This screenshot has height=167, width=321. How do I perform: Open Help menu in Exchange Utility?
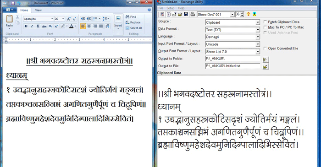(x=181, y=8)
